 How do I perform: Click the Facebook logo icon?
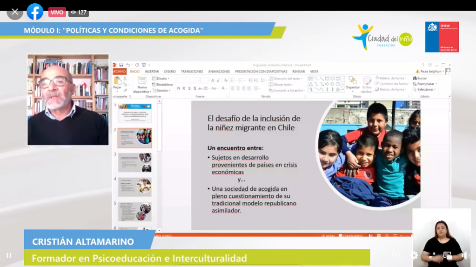[x=35, y=12]
